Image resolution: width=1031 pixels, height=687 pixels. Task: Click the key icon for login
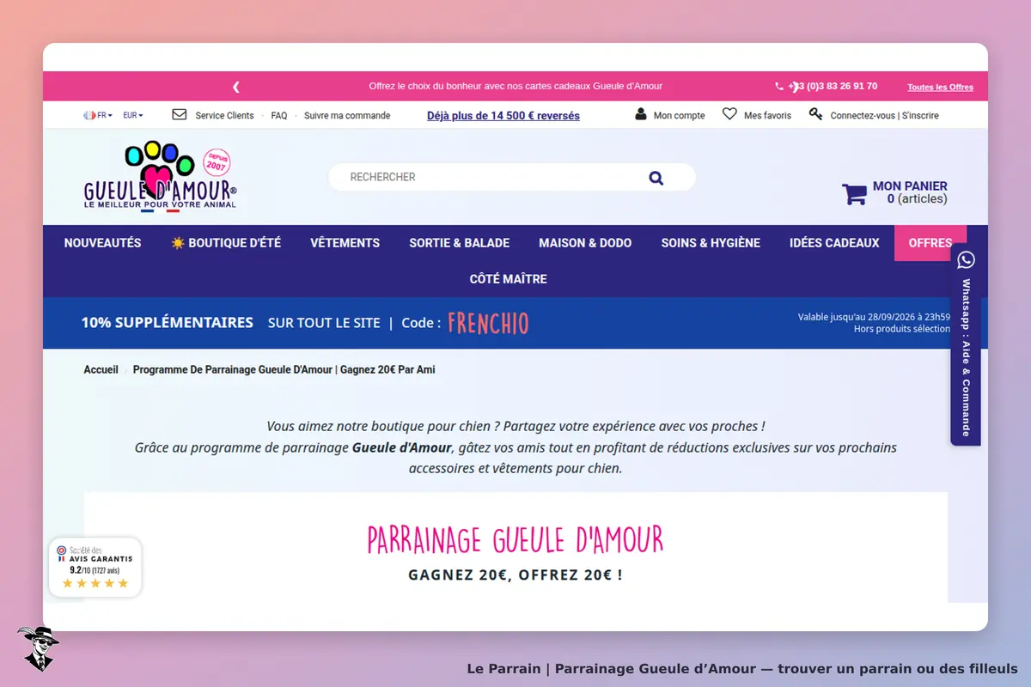tap(815, 114)
